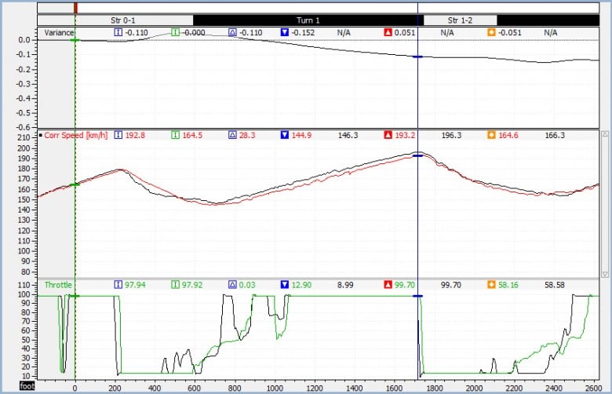This screenshot has height=394, width=612.
Task: Click the blue cursor handle on the speed trace
Action: pyautogui.click(x=417, y=156)
